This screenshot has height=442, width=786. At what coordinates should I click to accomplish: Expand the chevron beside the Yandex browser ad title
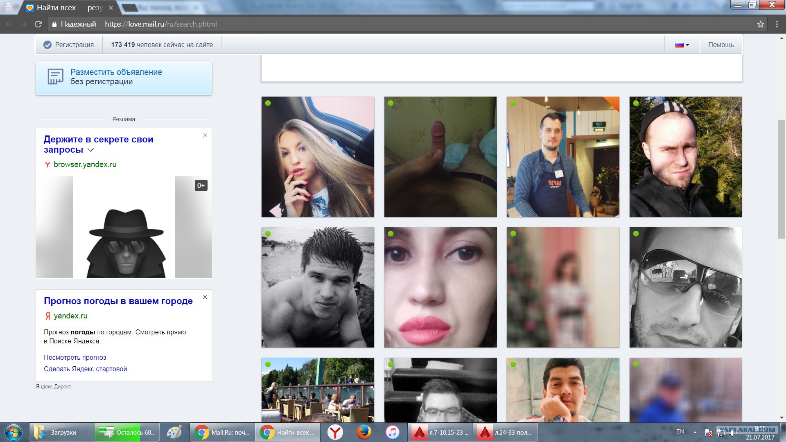click(91, 150)
